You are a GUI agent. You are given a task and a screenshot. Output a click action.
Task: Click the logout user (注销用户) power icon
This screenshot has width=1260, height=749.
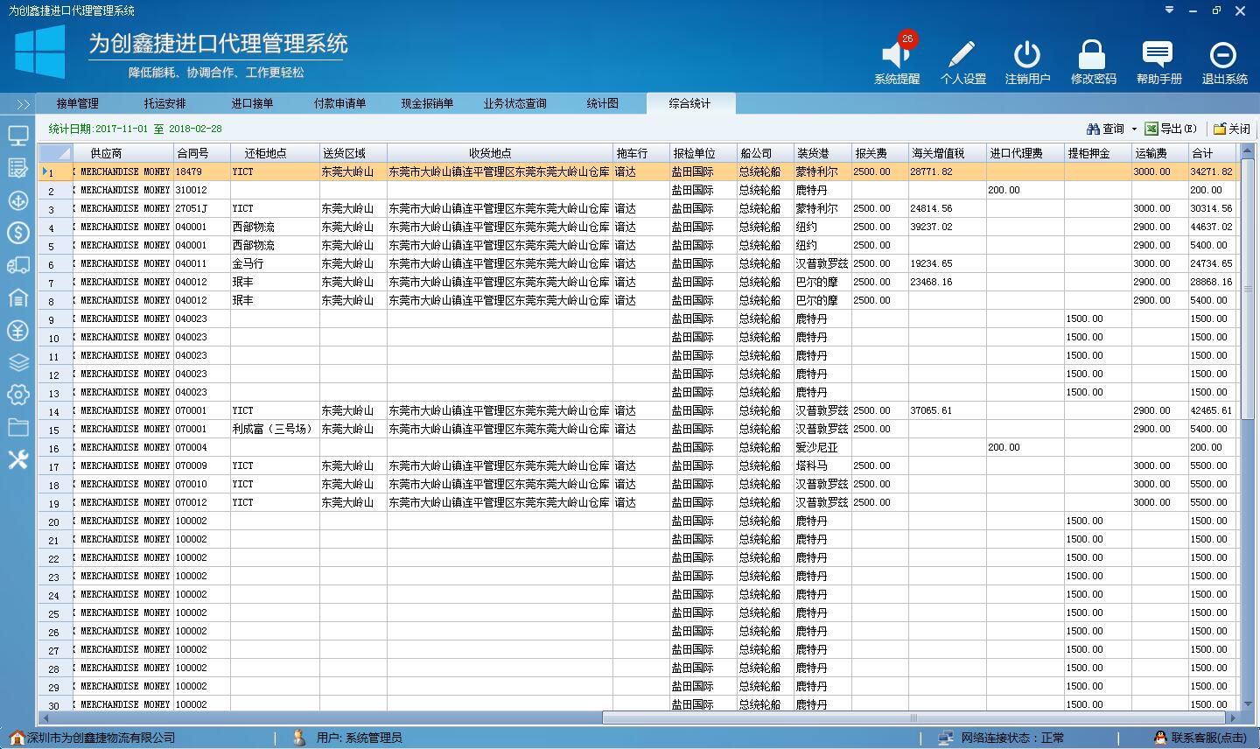click(x=1027, y=58)
